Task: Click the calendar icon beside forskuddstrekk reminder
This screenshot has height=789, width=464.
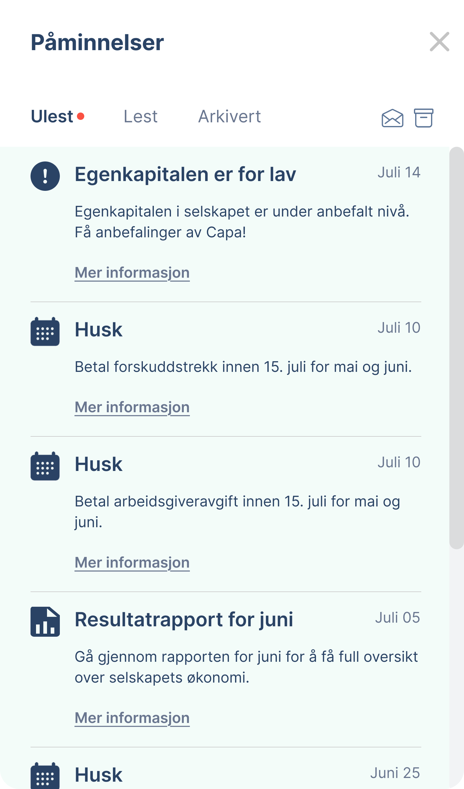Action: [x=45, y=332]
